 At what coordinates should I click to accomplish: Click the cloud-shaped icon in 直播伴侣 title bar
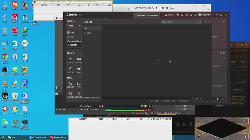click(182, 15)
